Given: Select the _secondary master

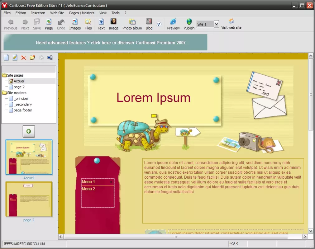Looking at the screenshot, I should [23, 104].
